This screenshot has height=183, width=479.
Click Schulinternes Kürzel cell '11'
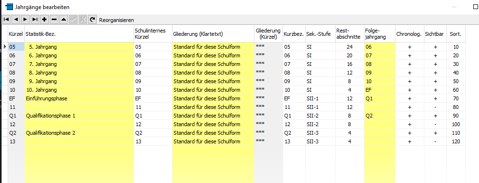pyautogui.click(x=153, y=107)
